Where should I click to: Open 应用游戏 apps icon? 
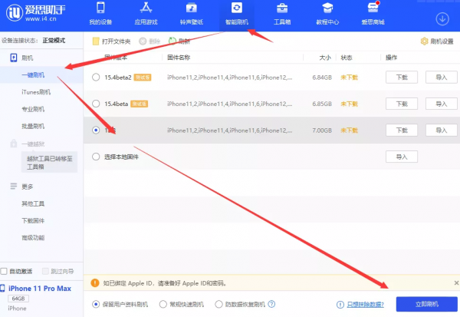click(146, 8)
